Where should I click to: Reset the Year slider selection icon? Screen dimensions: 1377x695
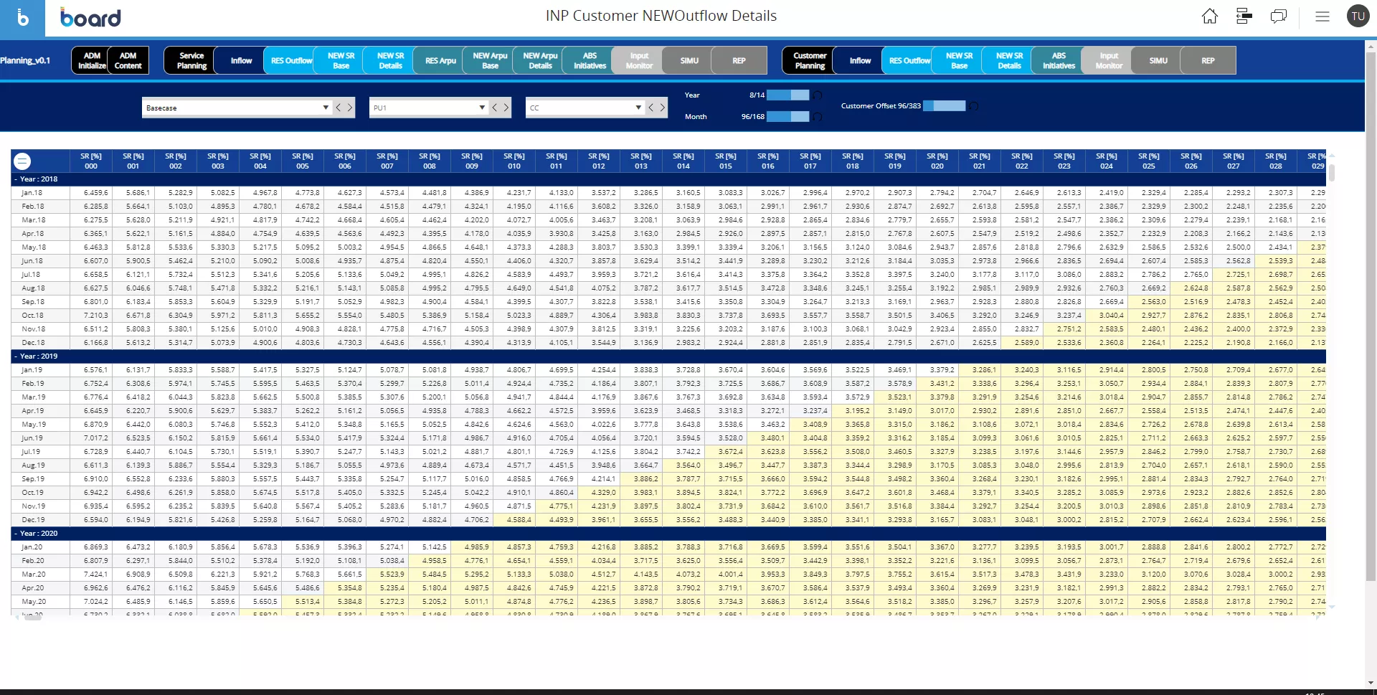(817, 95)
